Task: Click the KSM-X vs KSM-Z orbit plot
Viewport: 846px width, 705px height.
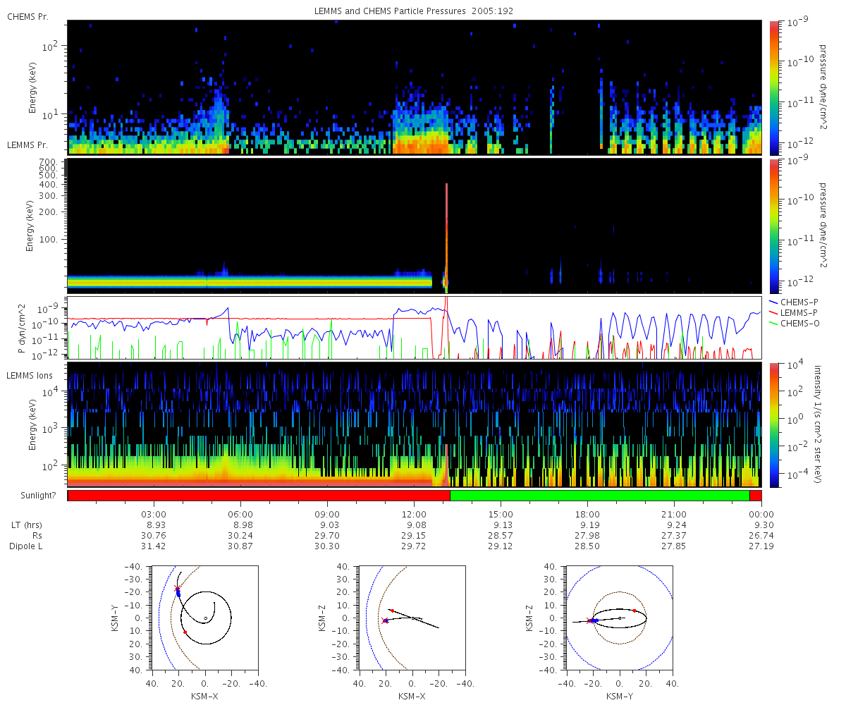Action: [412, 617]
